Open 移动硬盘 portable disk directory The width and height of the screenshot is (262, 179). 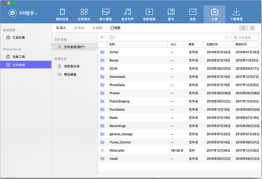pyautogui.click(x=75, y=74)
